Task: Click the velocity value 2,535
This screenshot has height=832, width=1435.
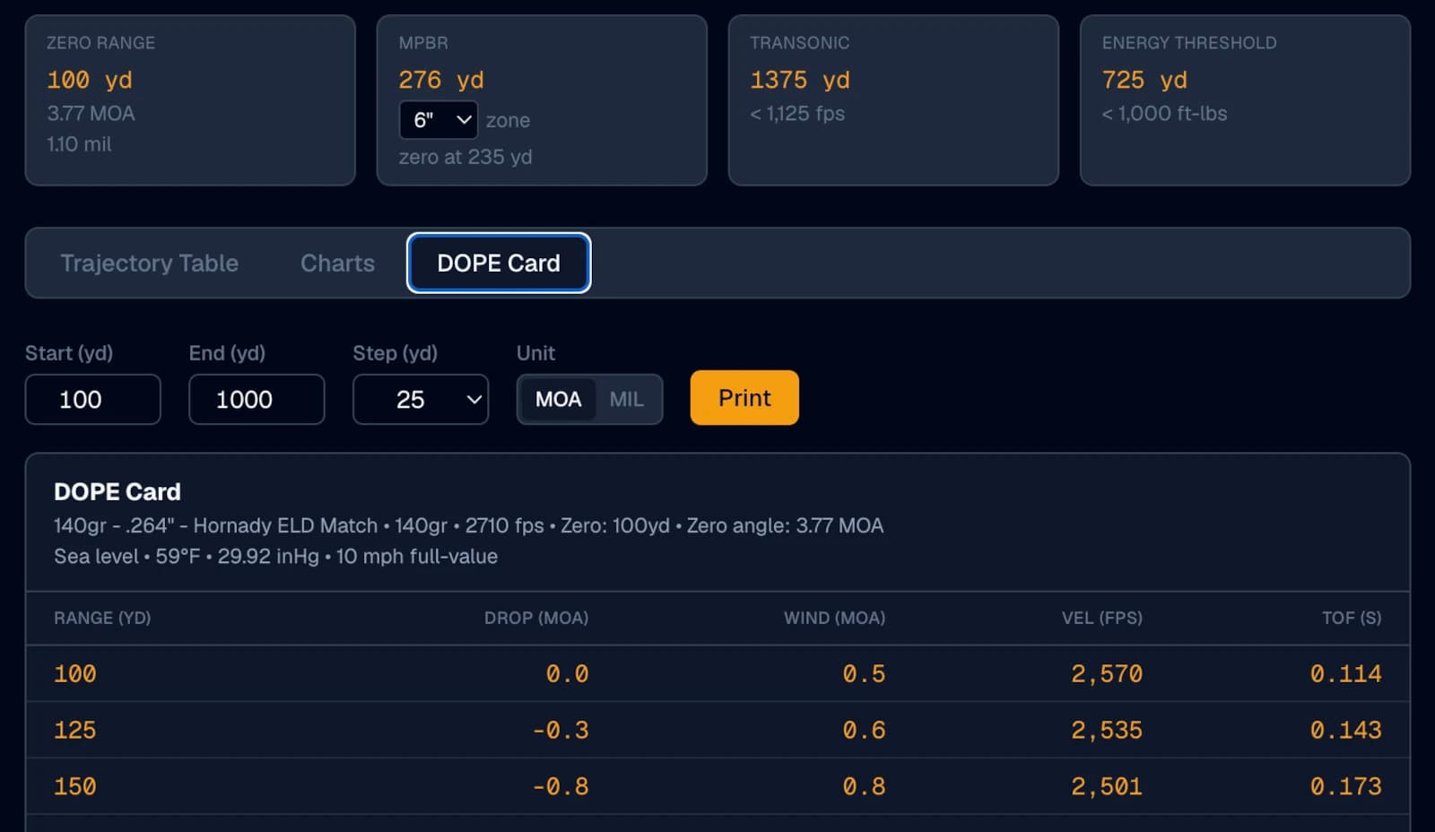Action: pos(1107,731)
